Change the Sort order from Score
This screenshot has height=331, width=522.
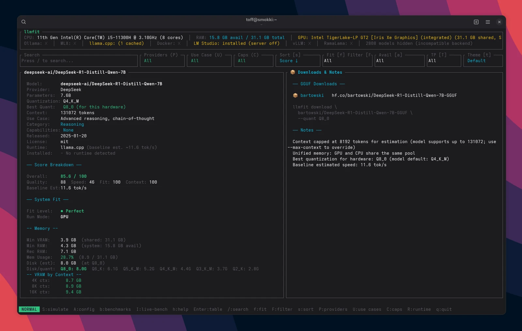[298, 61]
